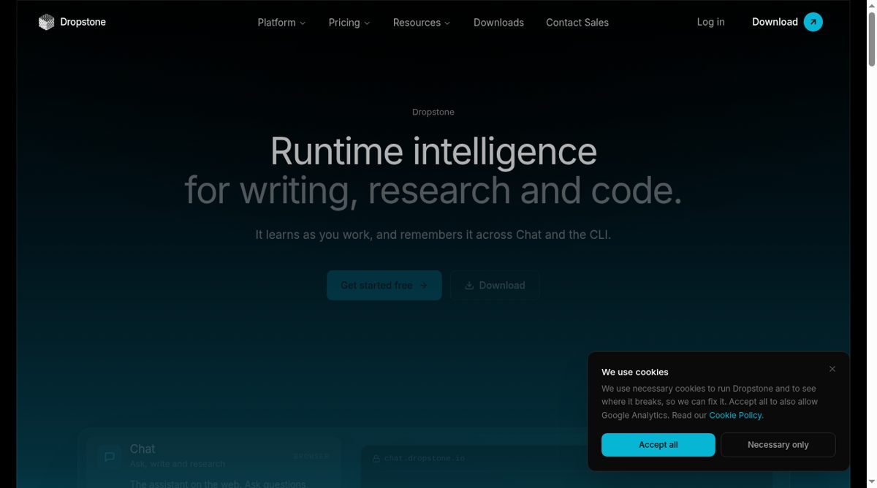Go to the Downloads page
Screen dimensions: 877x488
coord(498,23)
